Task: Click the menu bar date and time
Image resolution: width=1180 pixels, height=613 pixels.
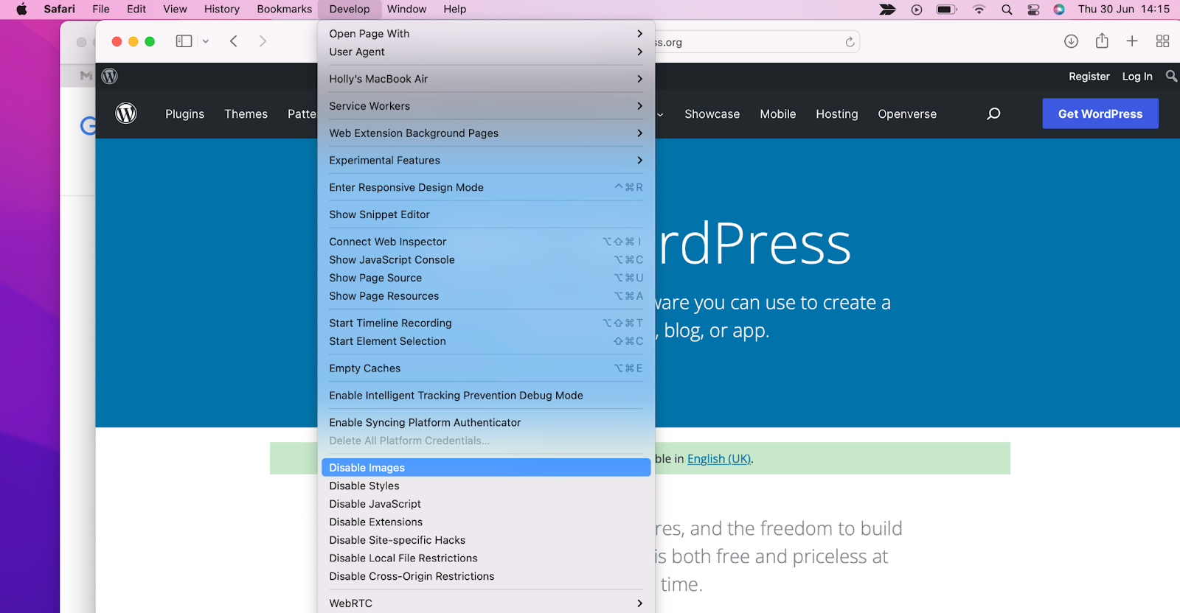Action: tap(1124, 10)
